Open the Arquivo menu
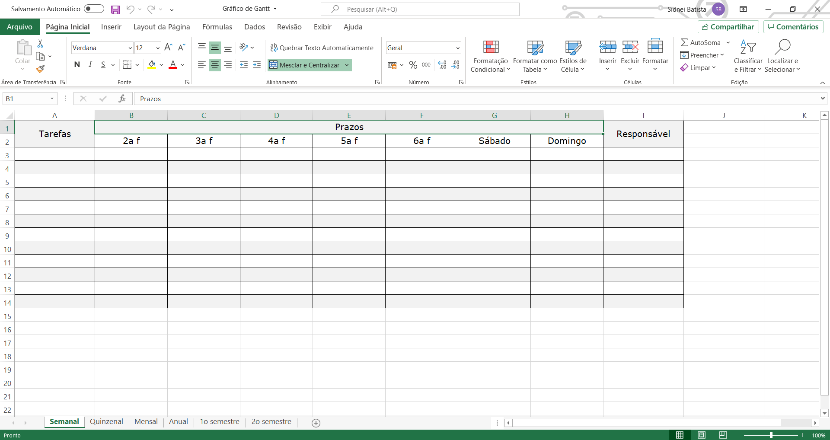 [x=19, y=27]
